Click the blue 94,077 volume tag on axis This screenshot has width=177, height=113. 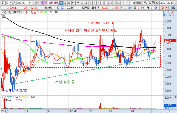pyautogui.click(x=170, y=105)
